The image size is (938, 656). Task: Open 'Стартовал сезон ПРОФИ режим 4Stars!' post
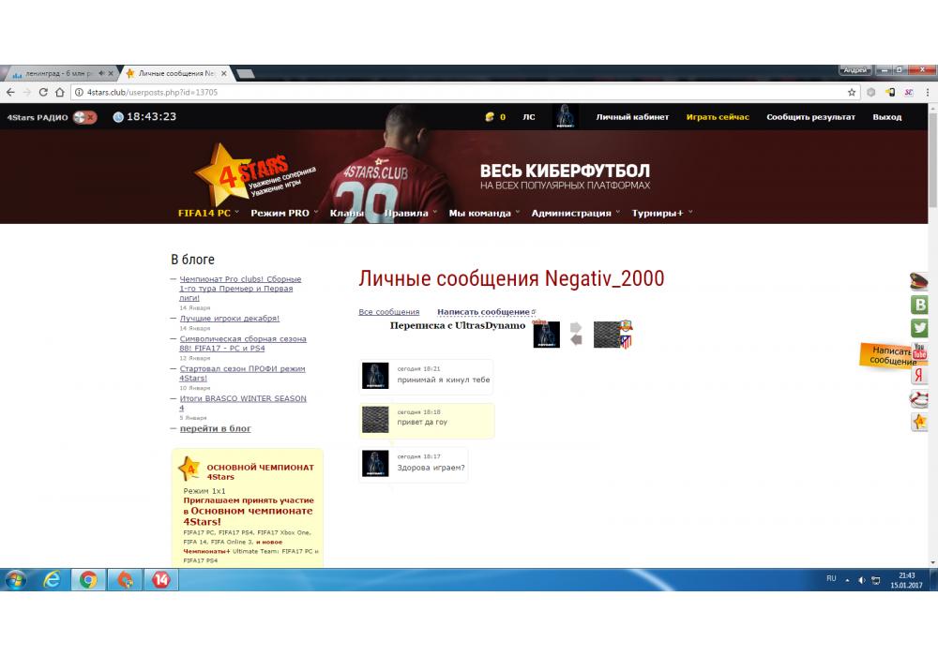[x=242, y=373]
